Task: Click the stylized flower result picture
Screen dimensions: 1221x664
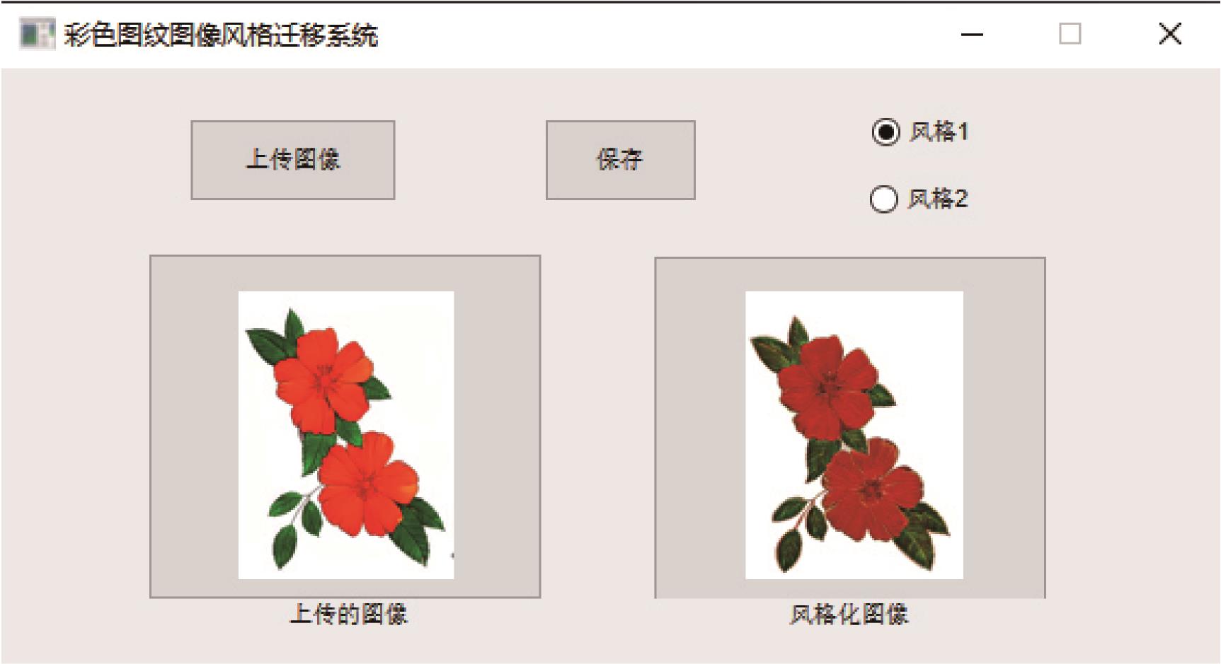Action: pos(854,435)
